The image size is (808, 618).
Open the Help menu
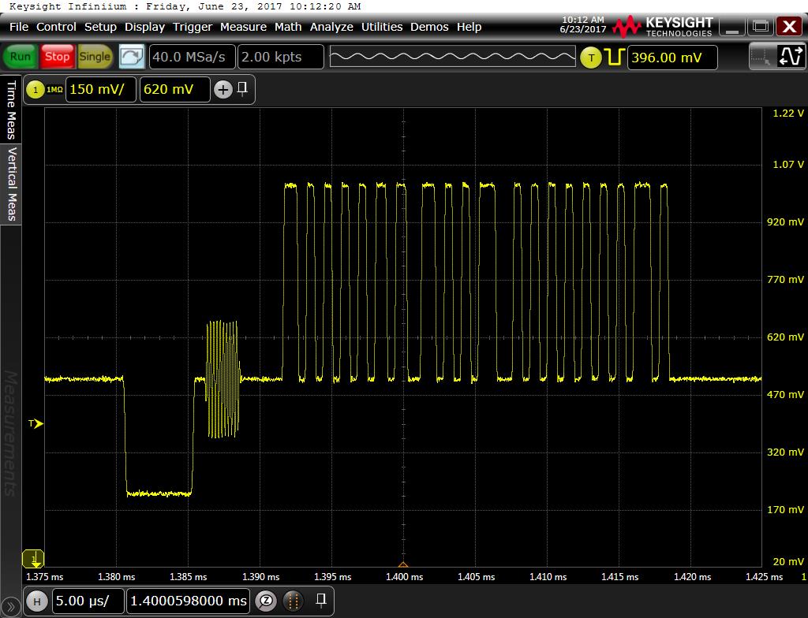469,27
